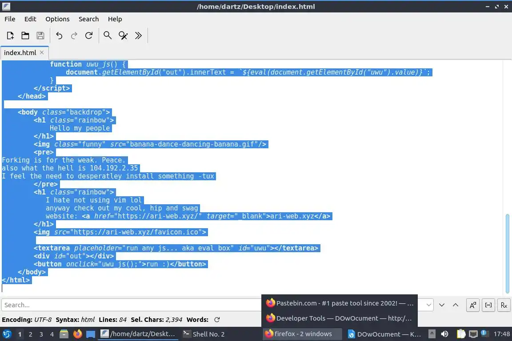Open the Edit menu

[x=30, y=19]
